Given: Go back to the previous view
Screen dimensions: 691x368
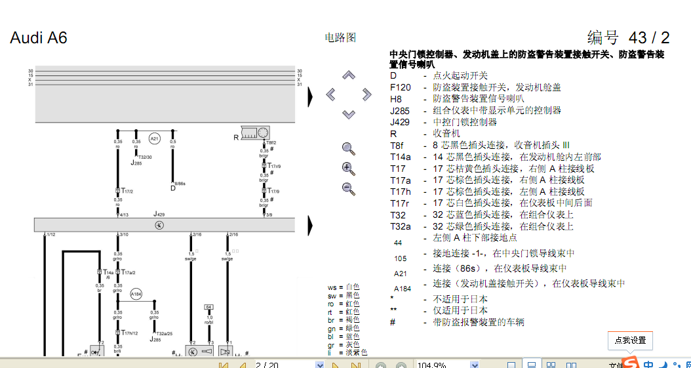Looking at the screenshot, I should coord(381,365).
